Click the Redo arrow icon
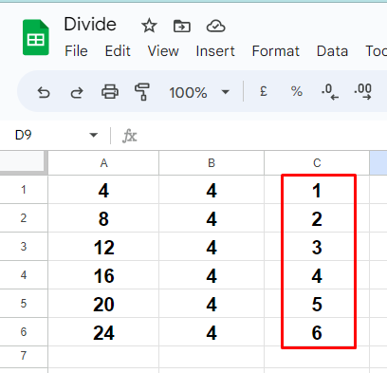The image size is (387, 373). 77,93
